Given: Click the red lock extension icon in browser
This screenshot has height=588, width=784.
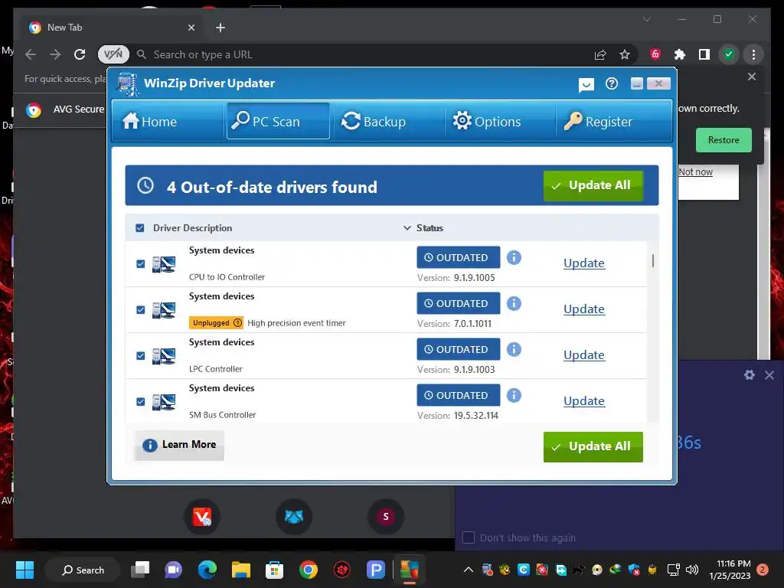Looking at the screenshot, I should click(x=655, y=54).
